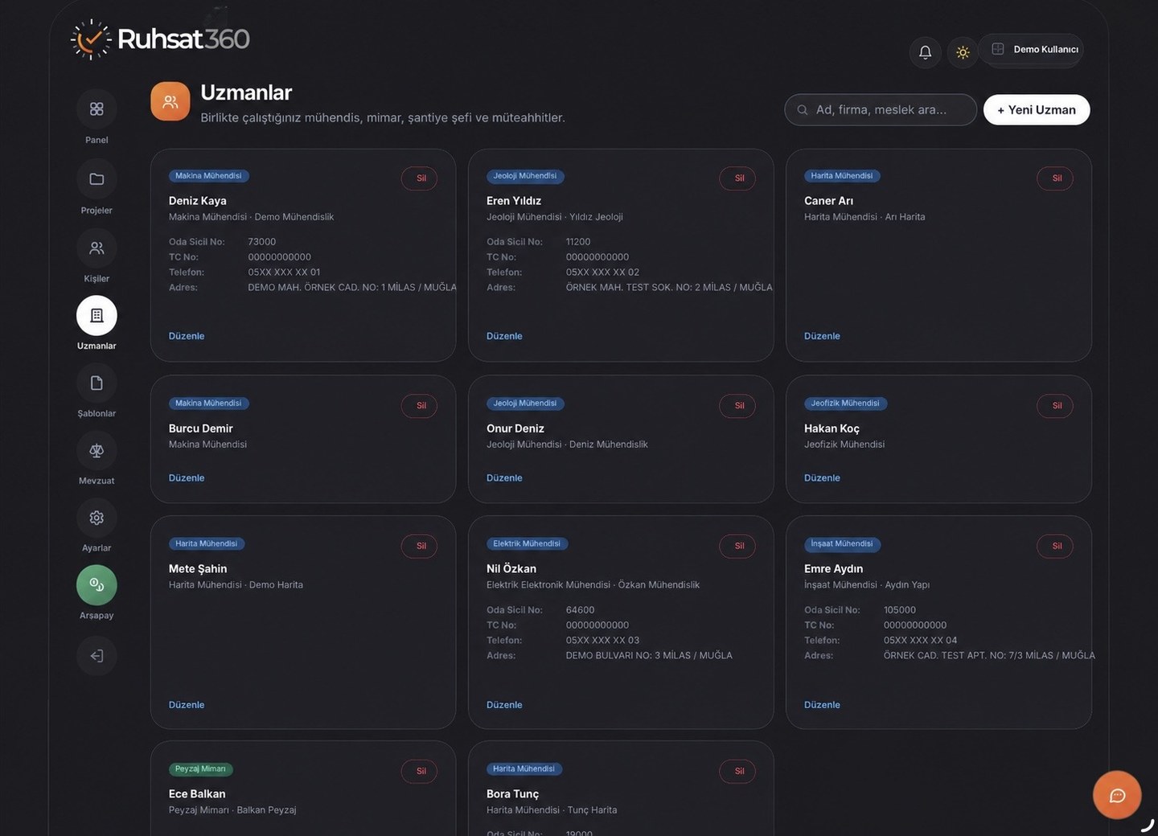Delete Bora Tunç with Sil
This screenshot has width=1158, height=836.
tap(737, 772)
